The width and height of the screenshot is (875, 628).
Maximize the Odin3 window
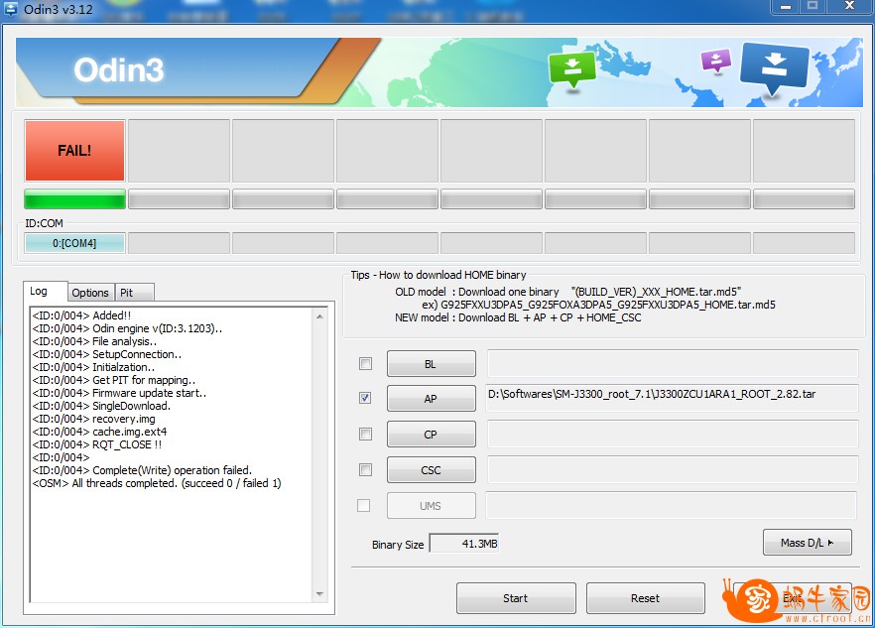tap(812, 7)
